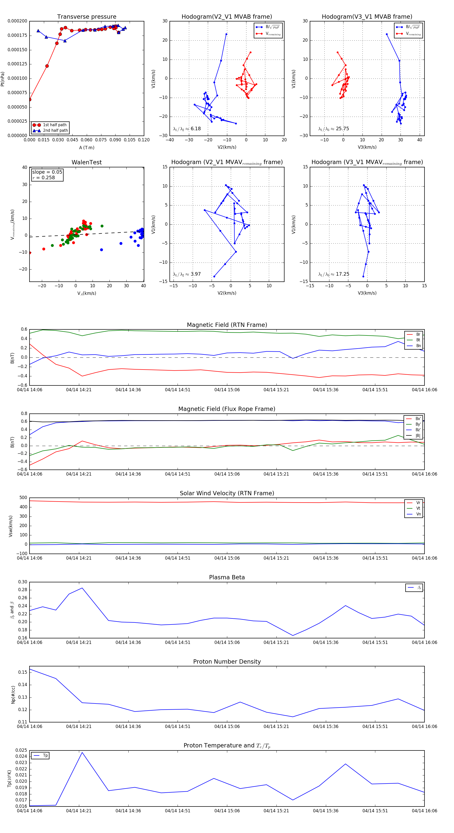Click the "Bz'" legend entry

(413, 430)
